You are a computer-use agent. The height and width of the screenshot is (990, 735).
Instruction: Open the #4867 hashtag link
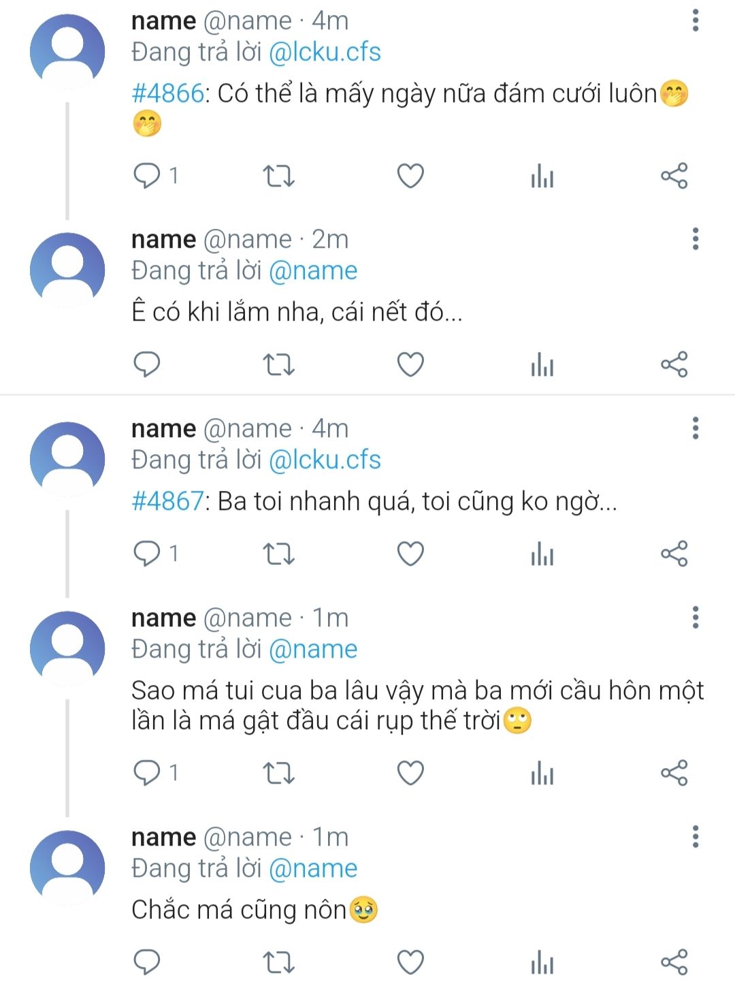click(x=167, y=501)
